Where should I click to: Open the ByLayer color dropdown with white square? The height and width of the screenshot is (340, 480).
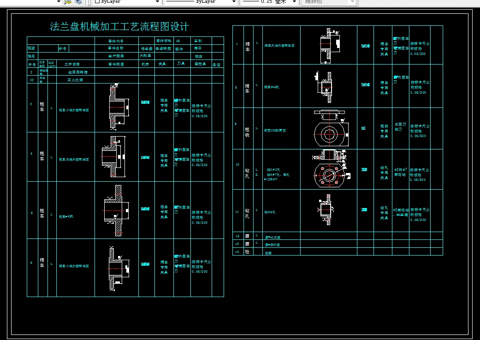[127, 2]
